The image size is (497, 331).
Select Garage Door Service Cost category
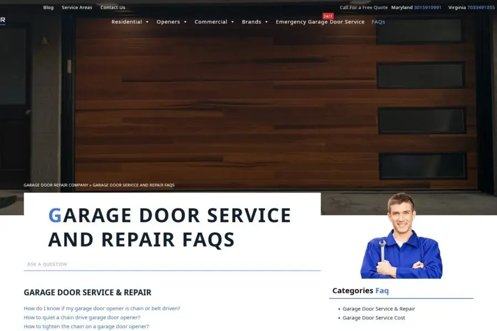click(374, 318)
